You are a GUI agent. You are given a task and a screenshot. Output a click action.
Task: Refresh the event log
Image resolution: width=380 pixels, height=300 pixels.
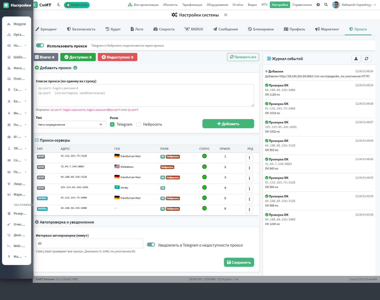(367, 59)
